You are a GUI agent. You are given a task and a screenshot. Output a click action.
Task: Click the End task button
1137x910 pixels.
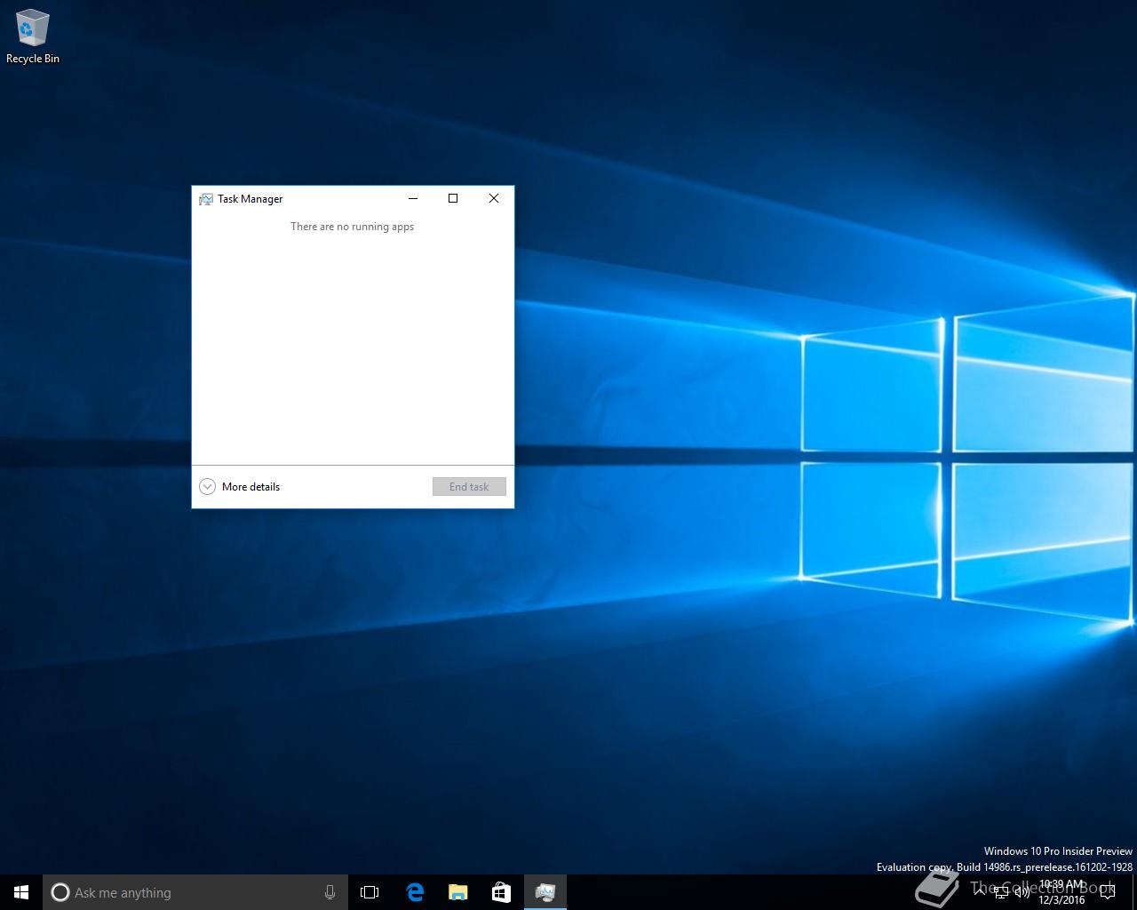click(x=469, y=486)
